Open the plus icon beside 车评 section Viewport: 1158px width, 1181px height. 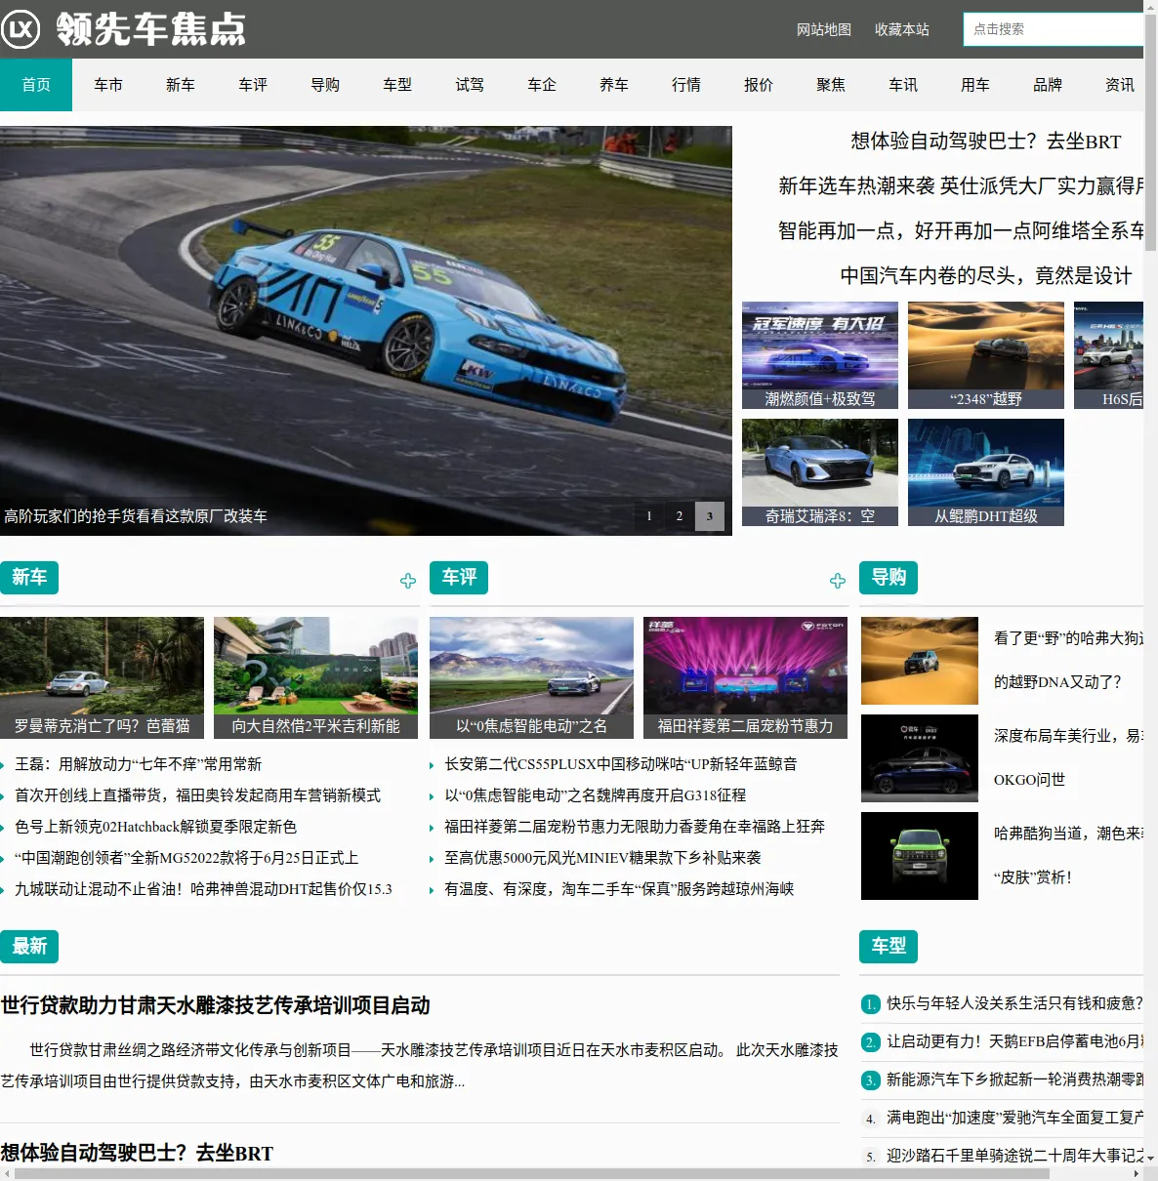click(x=838, y=581)
